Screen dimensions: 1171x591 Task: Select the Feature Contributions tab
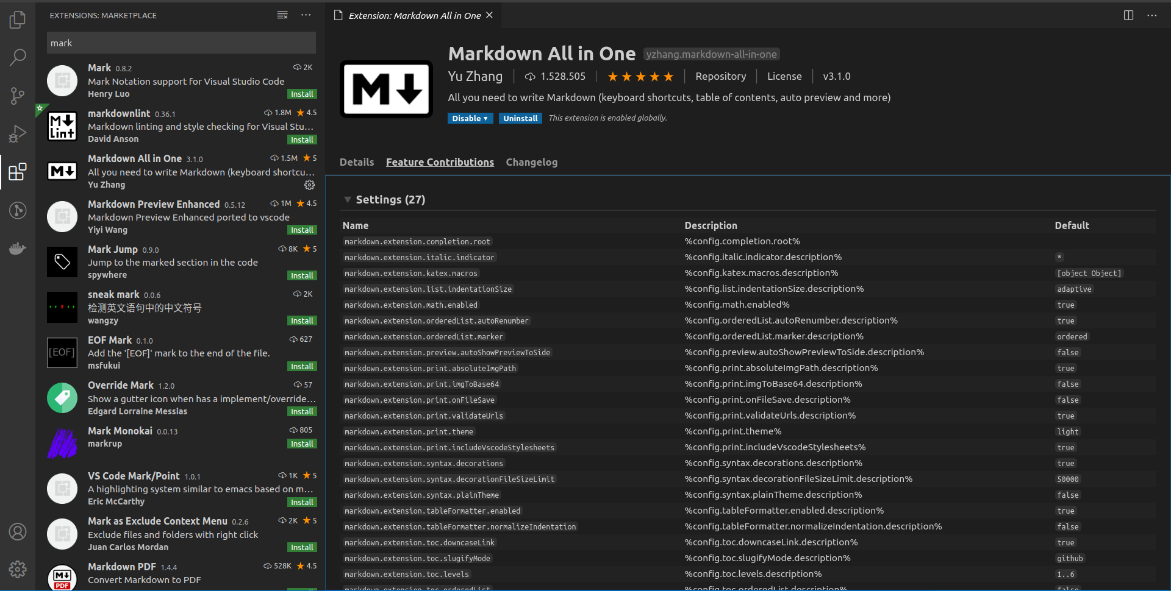440,162
